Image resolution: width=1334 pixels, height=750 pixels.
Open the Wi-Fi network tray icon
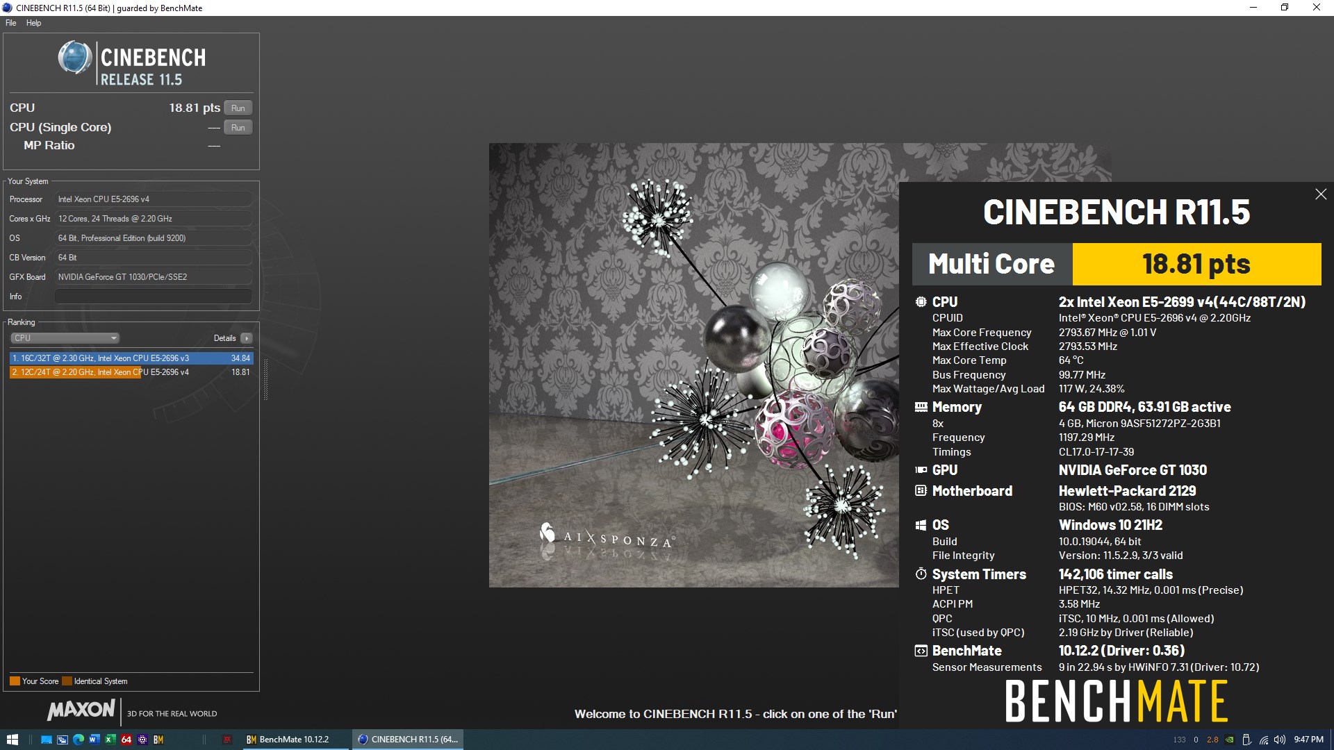1264,740
